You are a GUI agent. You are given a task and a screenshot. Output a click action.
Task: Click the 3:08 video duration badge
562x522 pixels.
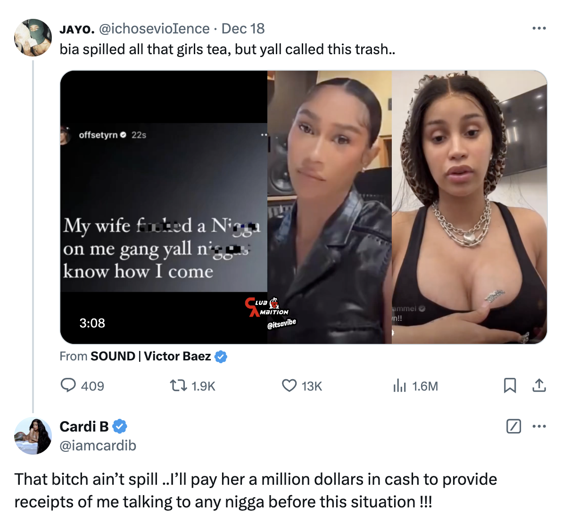[92, 323]
